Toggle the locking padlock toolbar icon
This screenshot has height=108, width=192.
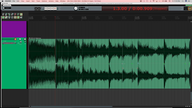click(x=21, y=17)
